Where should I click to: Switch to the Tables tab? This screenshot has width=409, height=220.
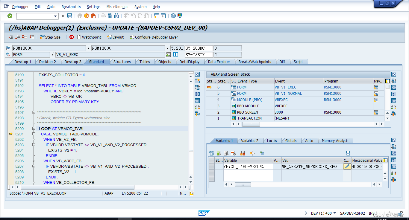145,62
